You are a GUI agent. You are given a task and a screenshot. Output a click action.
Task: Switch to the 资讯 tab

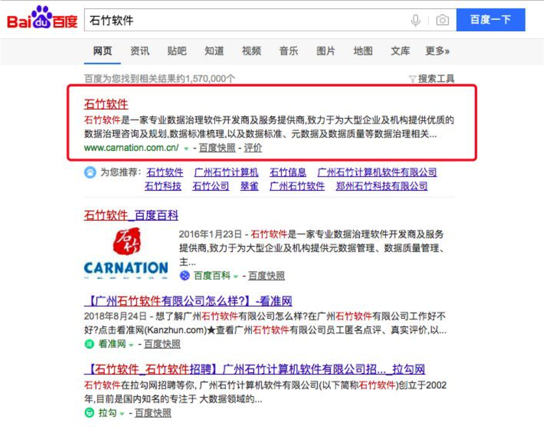pos(140,51)
